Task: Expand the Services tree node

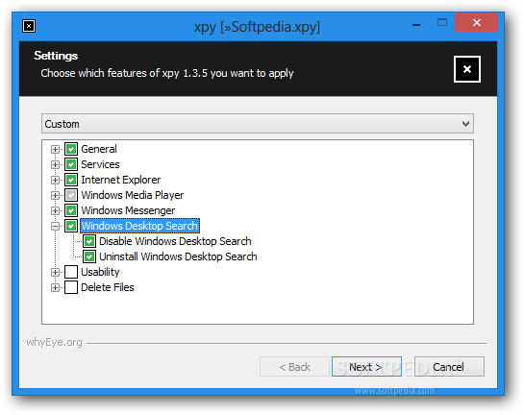Action: point(55,164)
